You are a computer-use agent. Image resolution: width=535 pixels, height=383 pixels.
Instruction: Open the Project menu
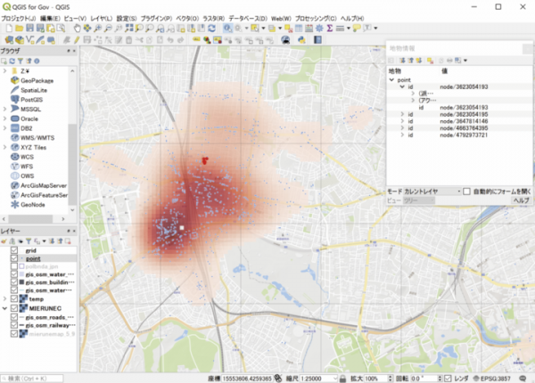click(19, 19)
